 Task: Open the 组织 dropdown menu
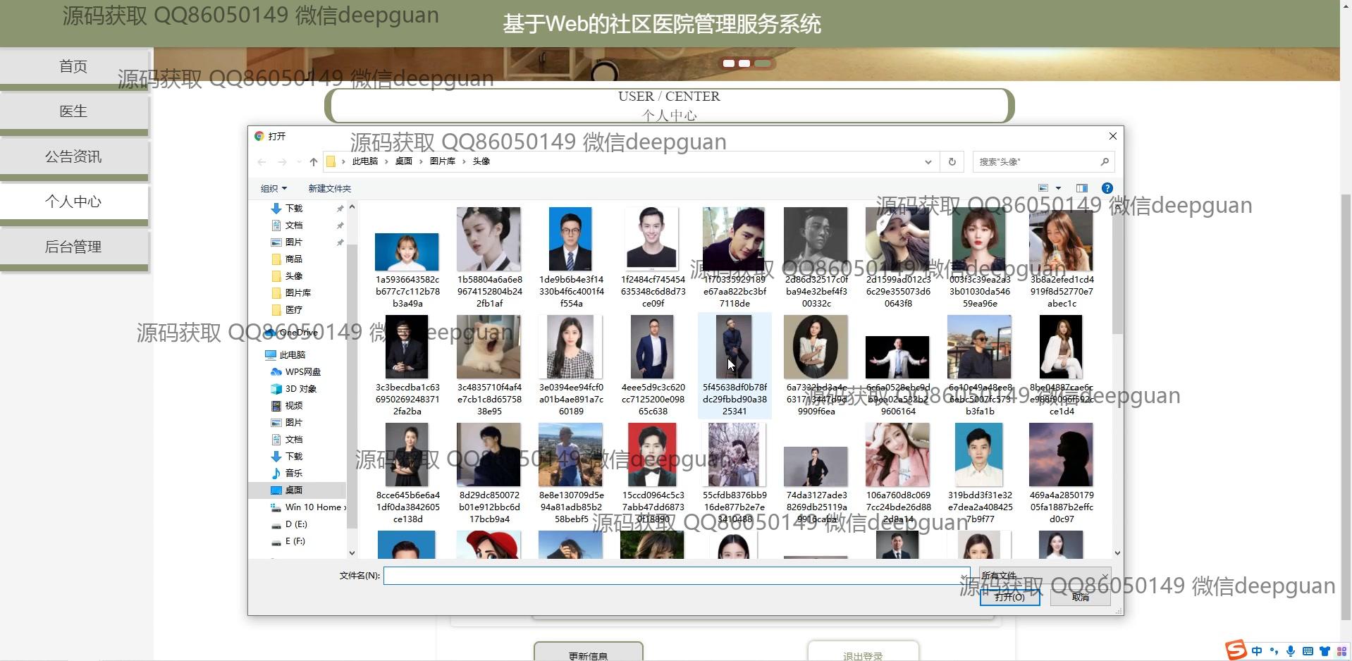point(274,188)
